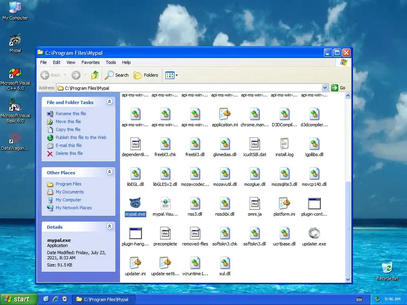Collapse the Other Places panel
This screenshot has height=305, width=407.
(x=110, y=172)
